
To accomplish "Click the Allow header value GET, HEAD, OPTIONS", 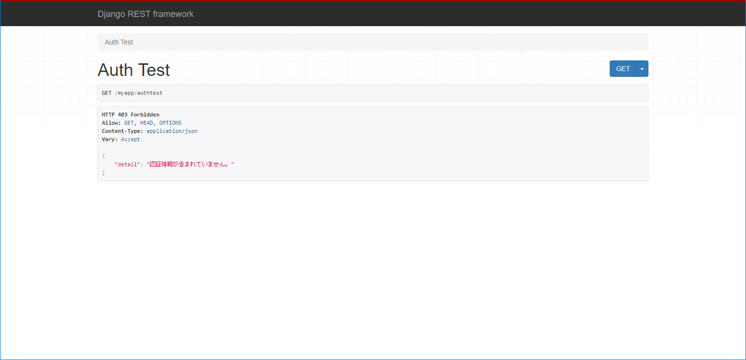I will point(153,123).
